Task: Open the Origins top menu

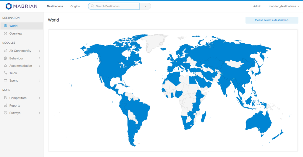Action: click(x=75, y=6)
